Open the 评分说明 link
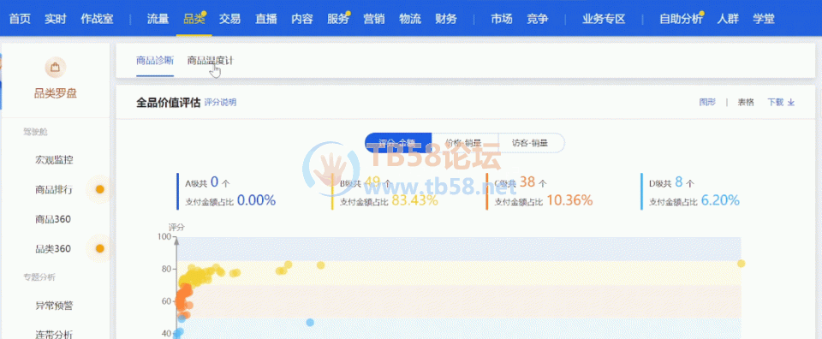Screen dimensions: 822x339 pos(220,102)
